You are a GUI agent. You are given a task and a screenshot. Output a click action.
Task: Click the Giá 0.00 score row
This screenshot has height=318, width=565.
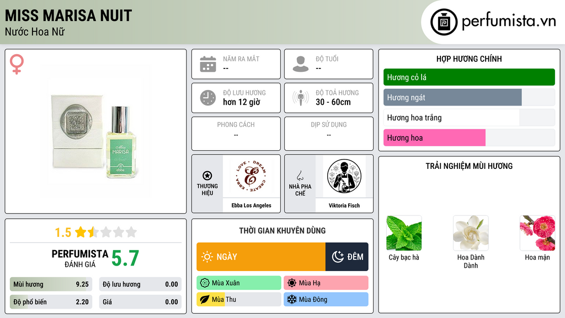click(x=140, y=302)
